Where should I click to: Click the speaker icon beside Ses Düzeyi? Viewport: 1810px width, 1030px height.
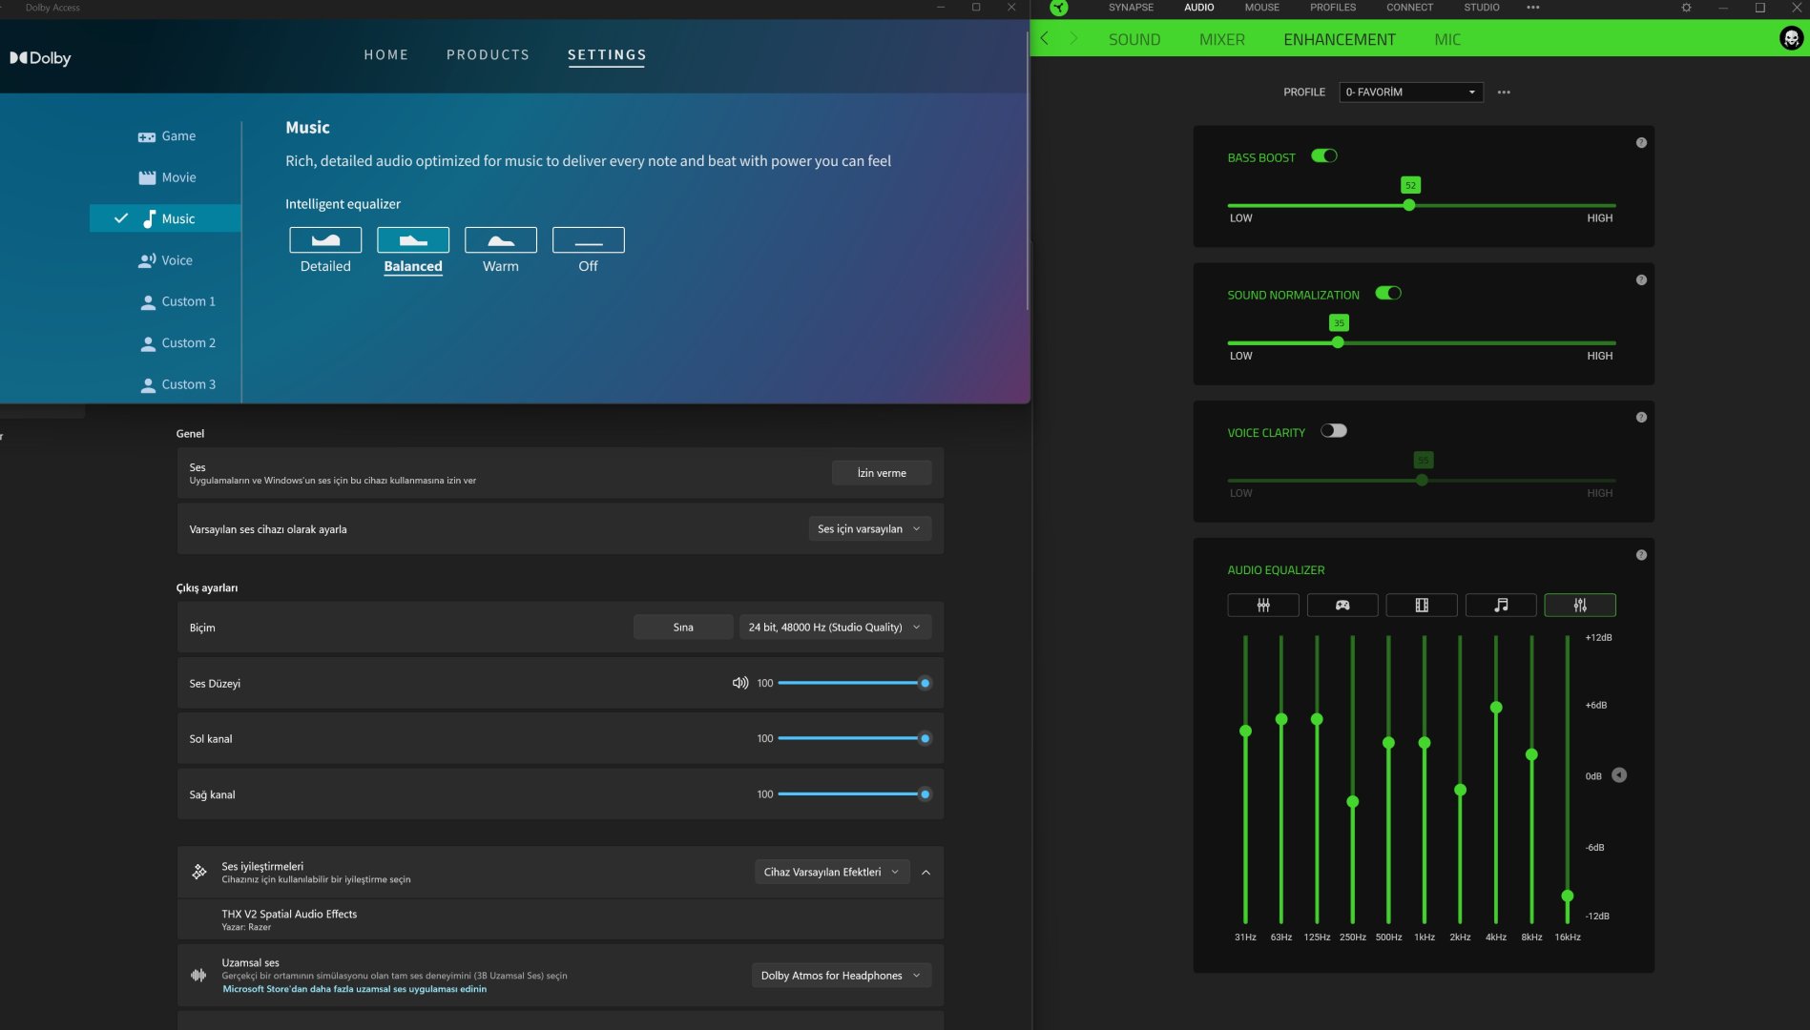click(x=740, y=683)
